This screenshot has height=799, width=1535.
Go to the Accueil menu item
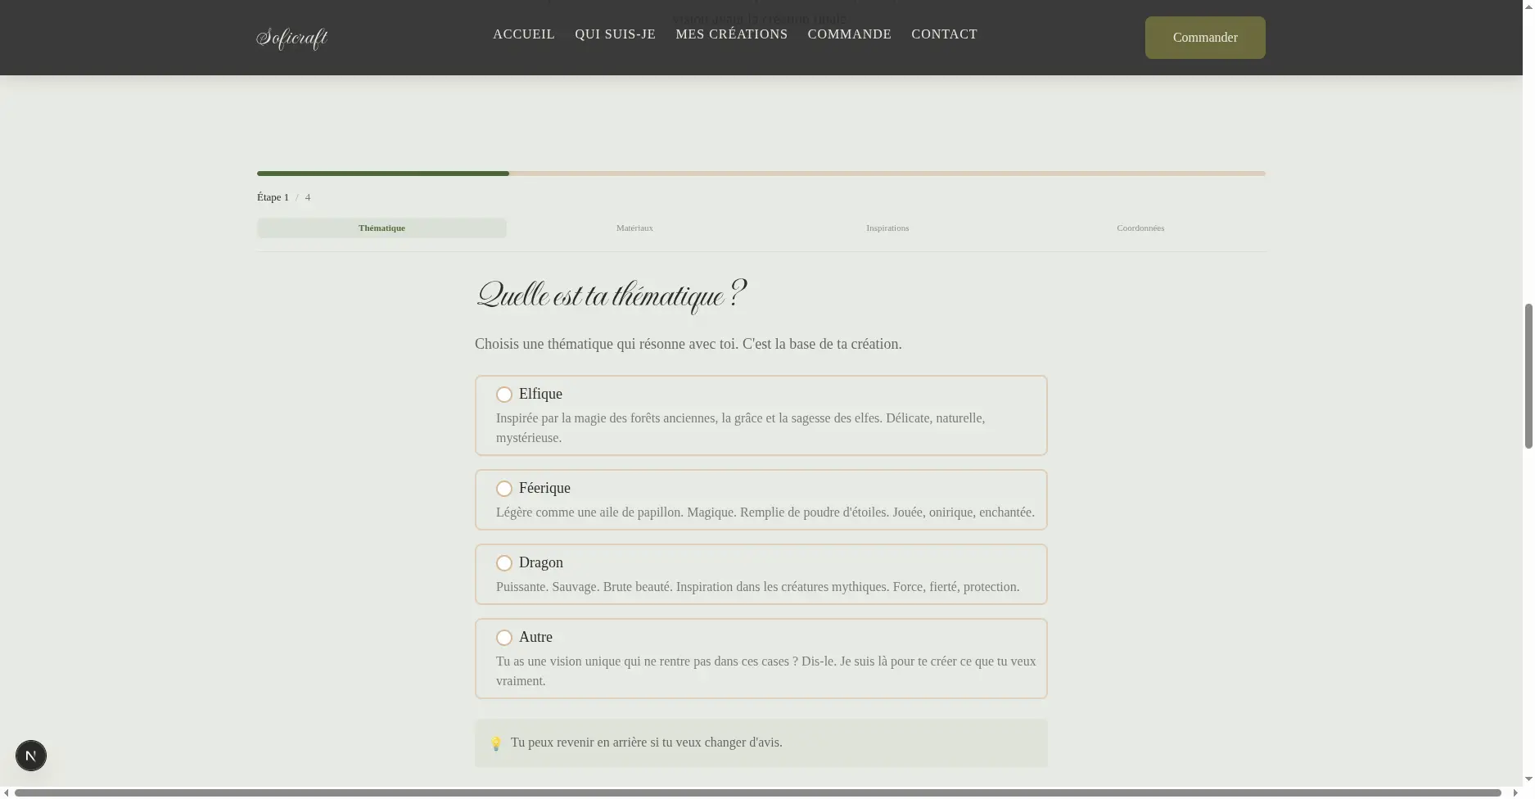tap(523, 34)
